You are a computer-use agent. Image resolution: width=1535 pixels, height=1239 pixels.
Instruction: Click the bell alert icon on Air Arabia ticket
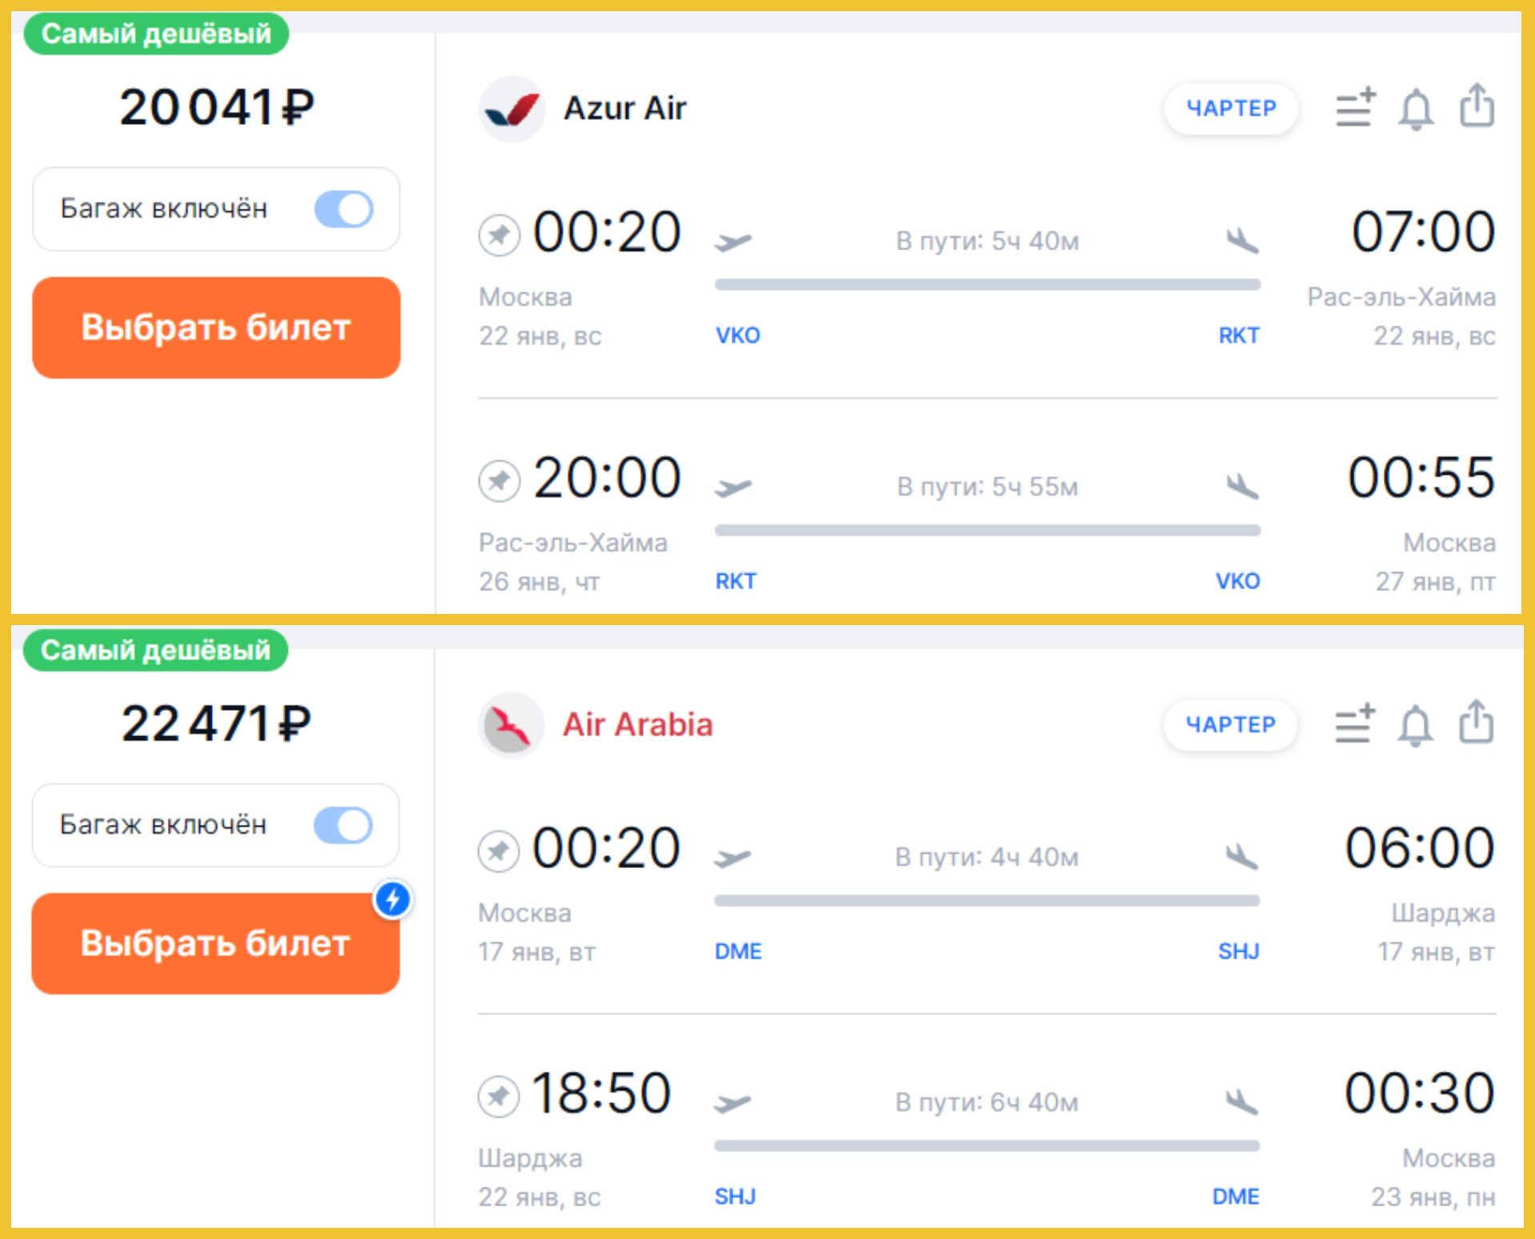pos(1414,725)
